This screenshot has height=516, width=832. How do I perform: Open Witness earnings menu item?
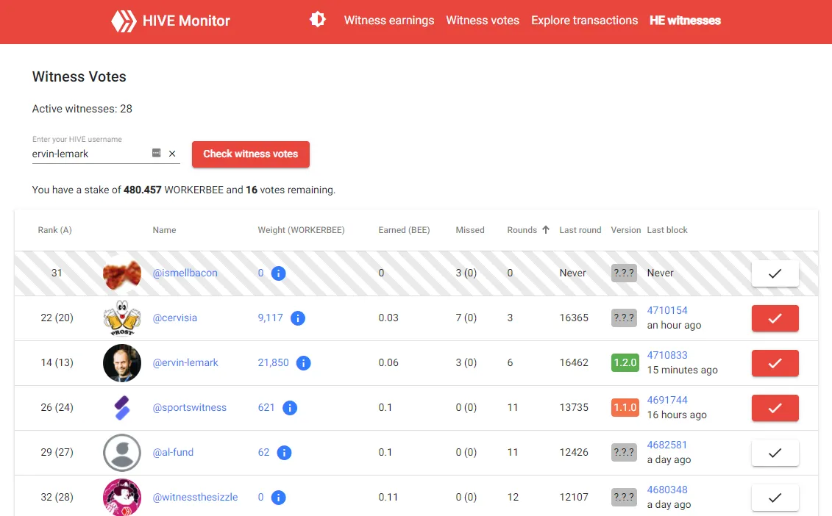pyautogui.click(x=389, y=21)
